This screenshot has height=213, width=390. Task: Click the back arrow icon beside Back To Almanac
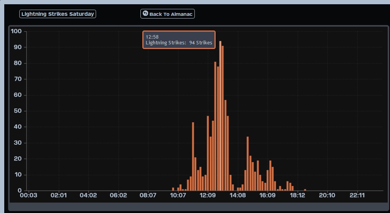point(145,14)
